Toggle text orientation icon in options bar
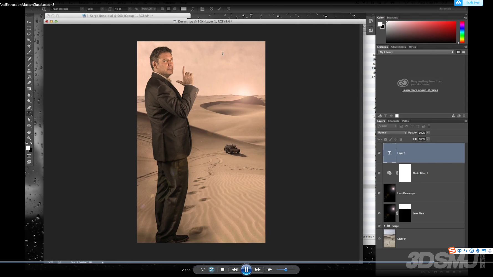This screenshot has height=277, width=493. (x=44, y=9)
